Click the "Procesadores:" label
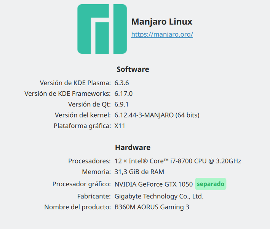The image size is (270, 229). click(x=89, y=161)
